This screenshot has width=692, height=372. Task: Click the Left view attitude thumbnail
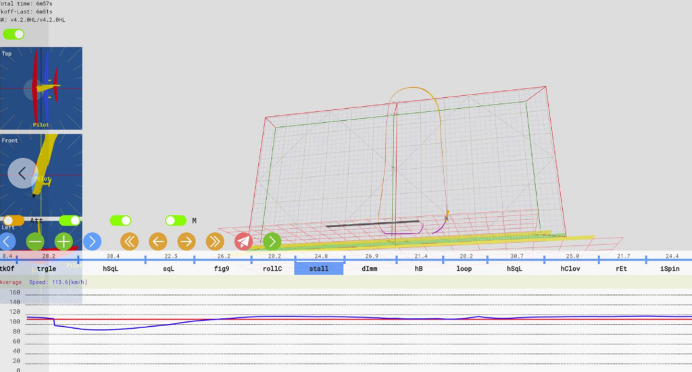coord(41,262)
